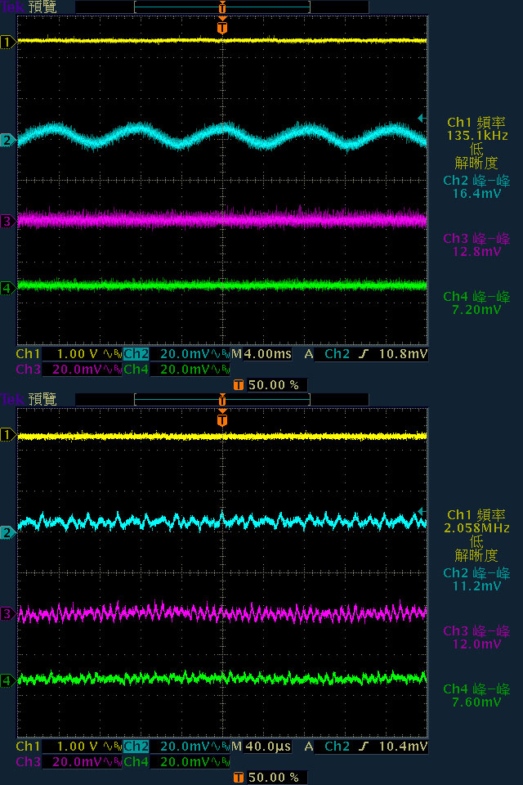This screenshot has width=523, height=785.
Task: Select Ch3 peak-peak value 12.8mV
Action: pyautogui.click(x=477, y=252)
